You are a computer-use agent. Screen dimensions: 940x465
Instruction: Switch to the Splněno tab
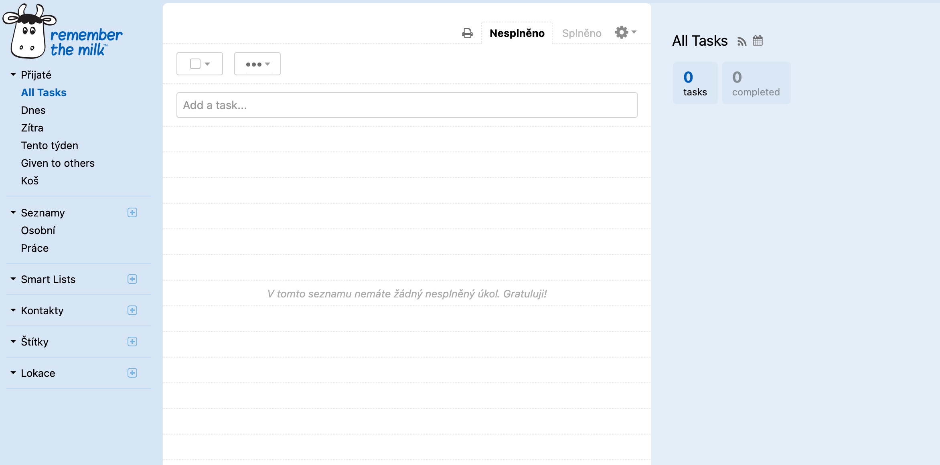click(581, 33)
